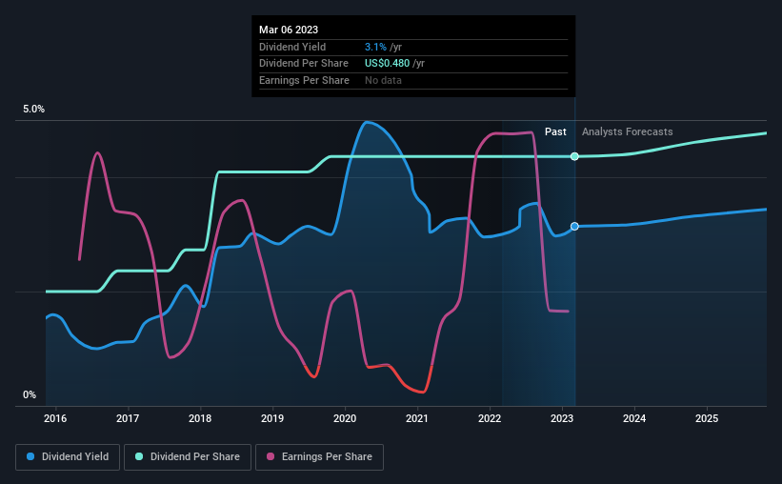The height and width of the screenshot is (484, 782).
Task: Click the 2021 x-axis label
Action: point(417,418)
